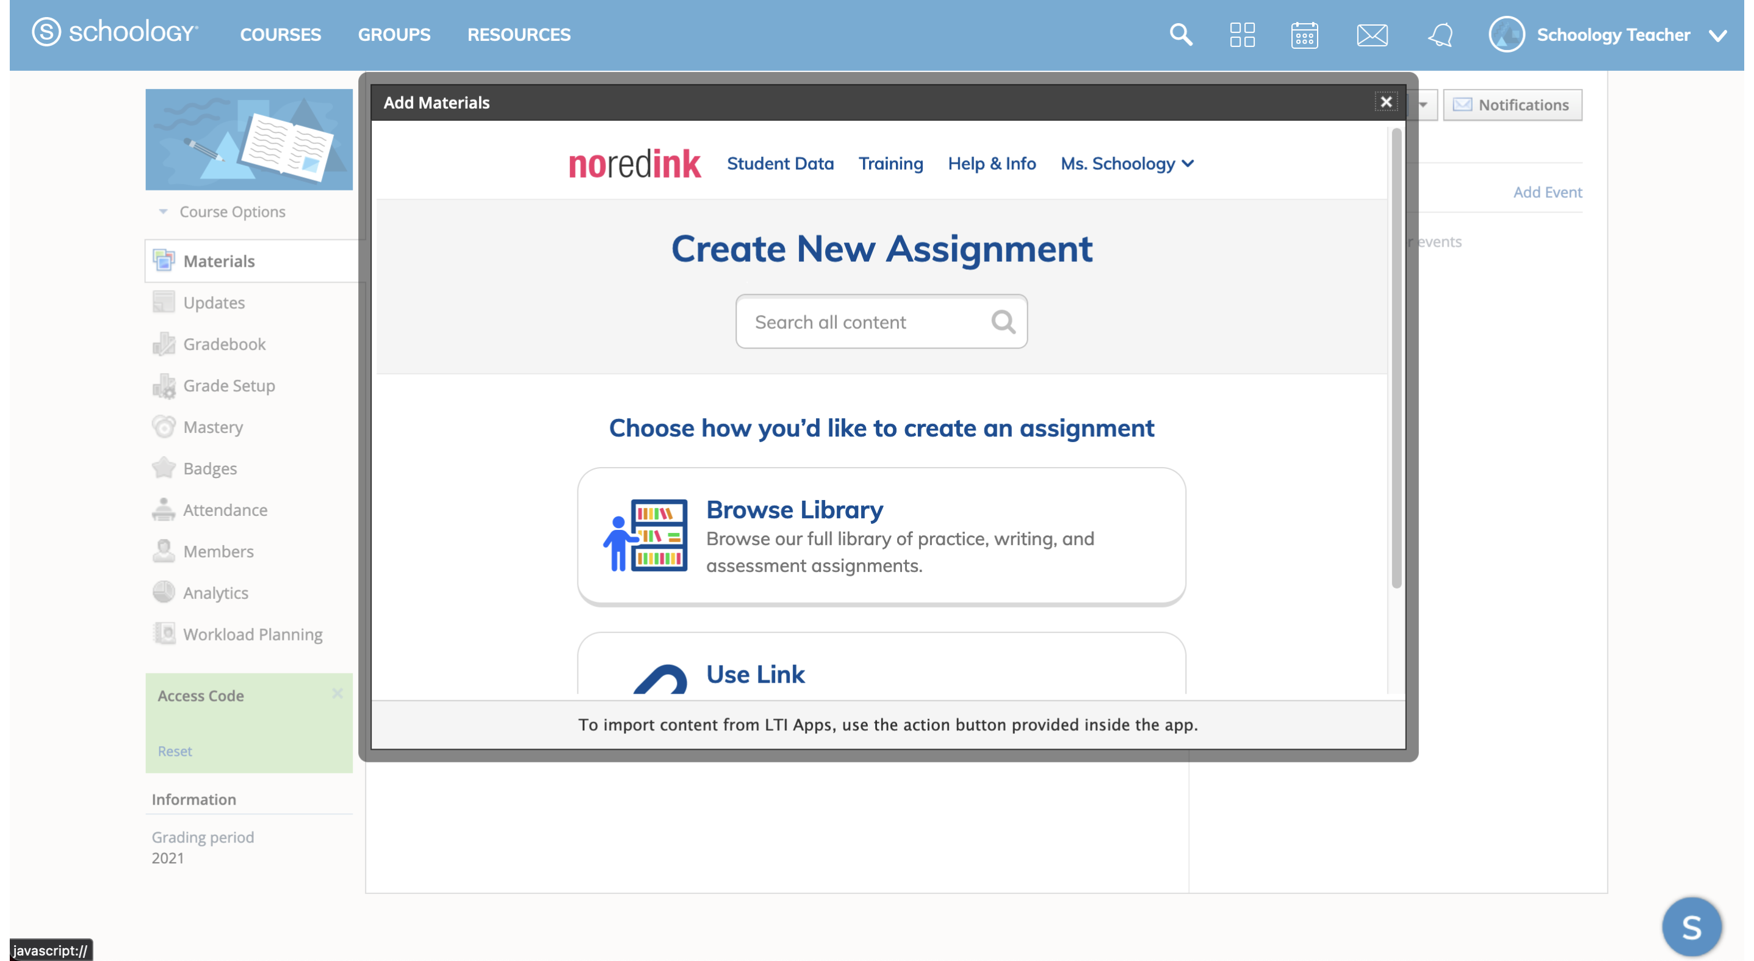Screen dimensions: 1754x961
Task: Click the Use Link chain icon
Action: [x=659, y=678]
